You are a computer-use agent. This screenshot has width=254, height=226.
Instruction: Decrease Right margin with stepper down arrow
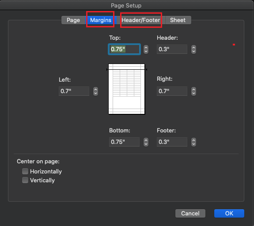(193, 94)
